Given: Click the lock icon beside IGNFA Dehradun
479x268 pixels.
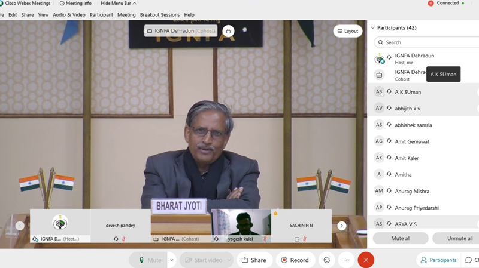Looking at the screenshot, I should pyautogui.click(x=228, y=31).
